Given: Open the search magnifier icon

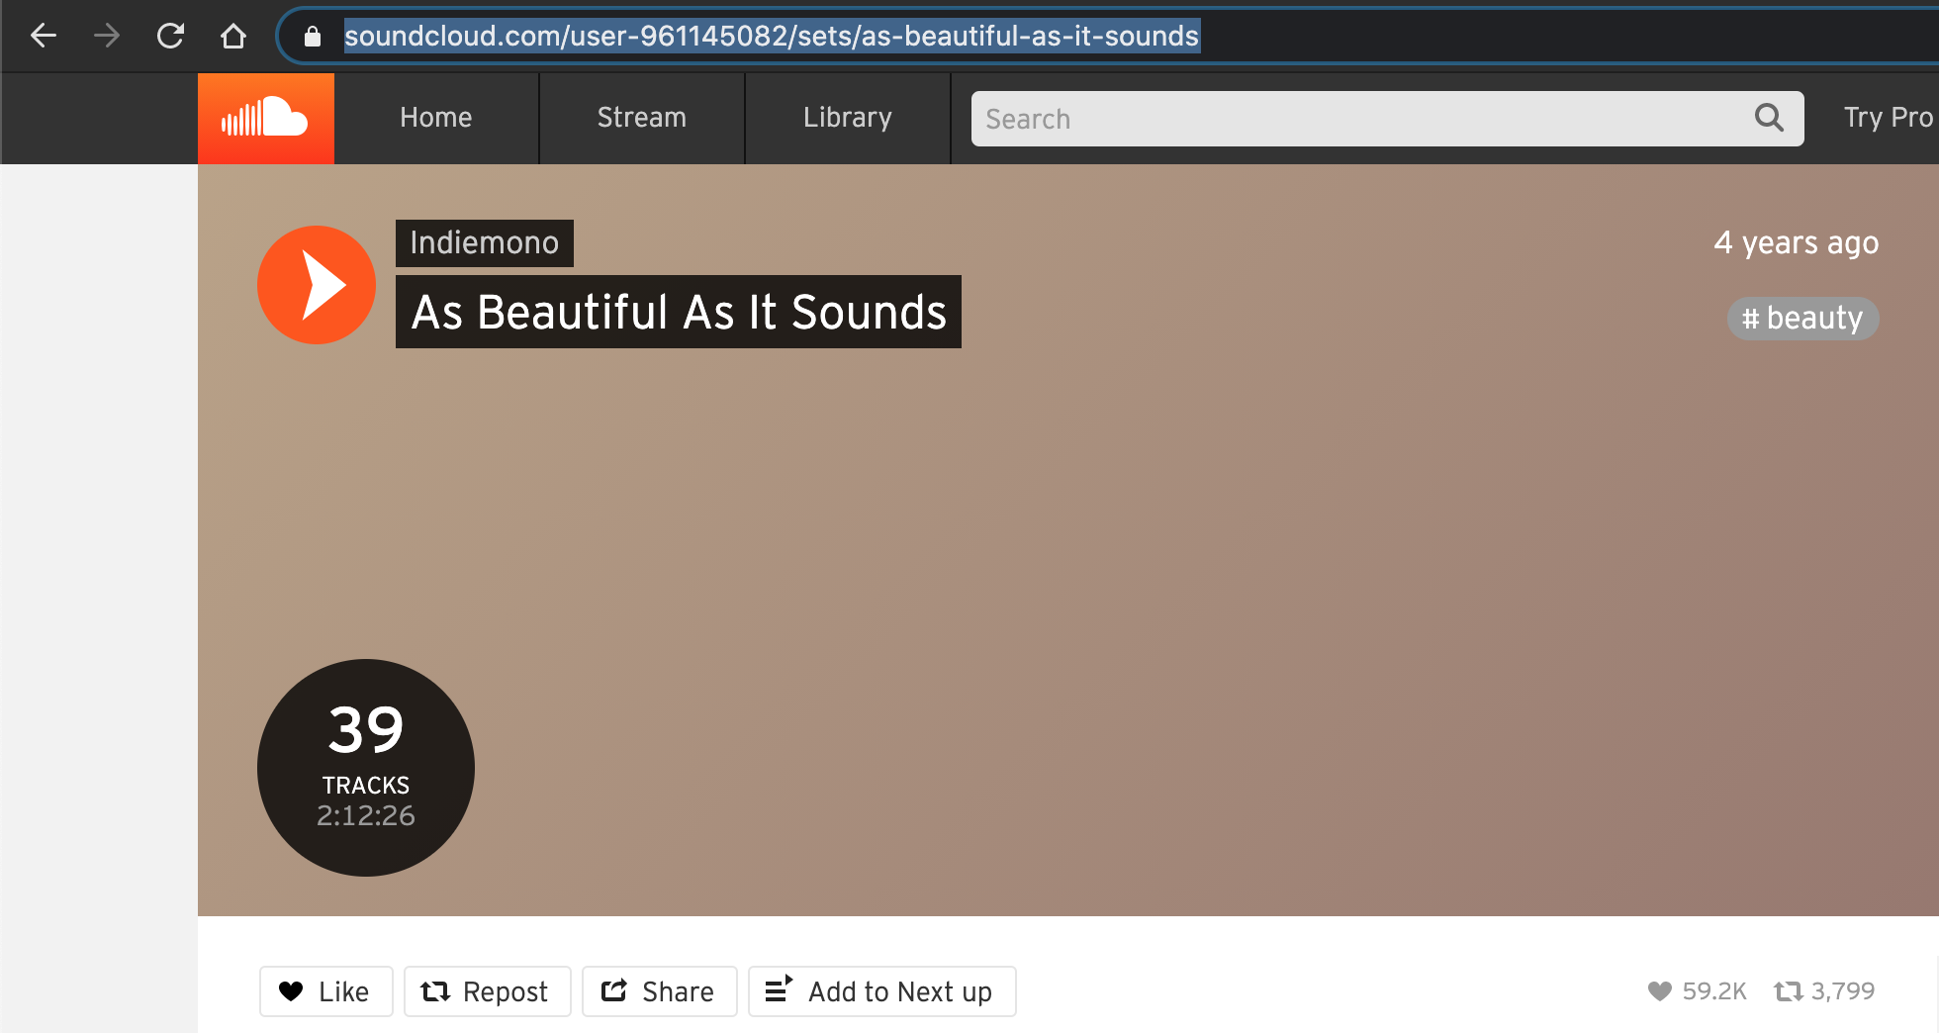Looking at the screenshot, I should pos(1769,118).
